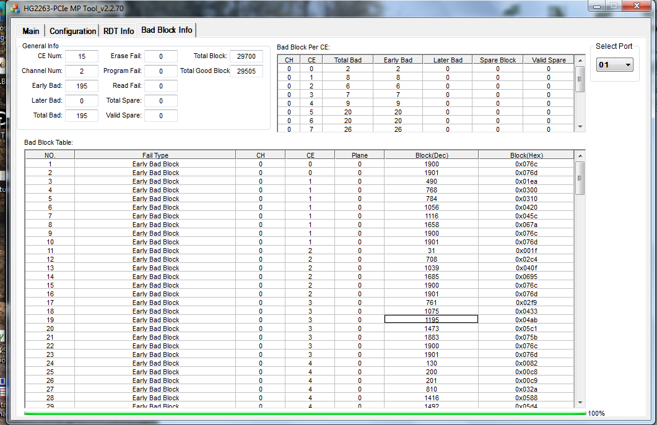Click row number 25 in Bad Block Table

point(50,372)
